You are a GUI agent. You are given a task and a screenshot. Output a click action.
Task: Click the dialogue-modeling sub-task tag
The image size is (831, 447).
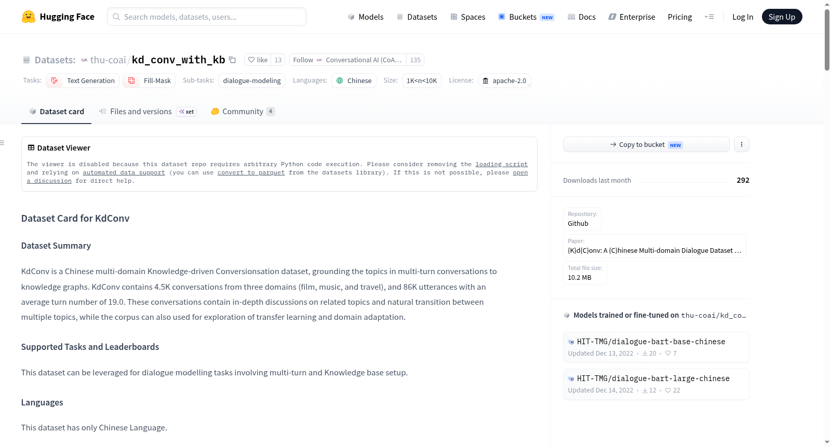(x=252, y=80)
